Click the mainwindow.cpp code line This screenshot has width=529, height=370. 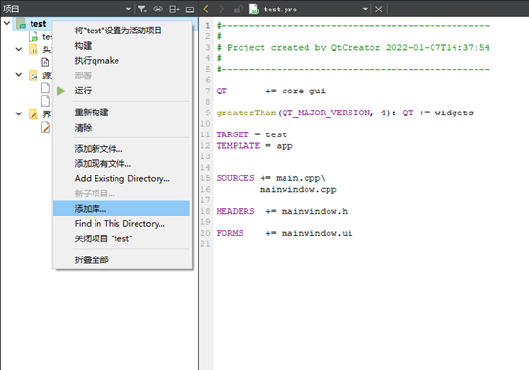point(298,190)
